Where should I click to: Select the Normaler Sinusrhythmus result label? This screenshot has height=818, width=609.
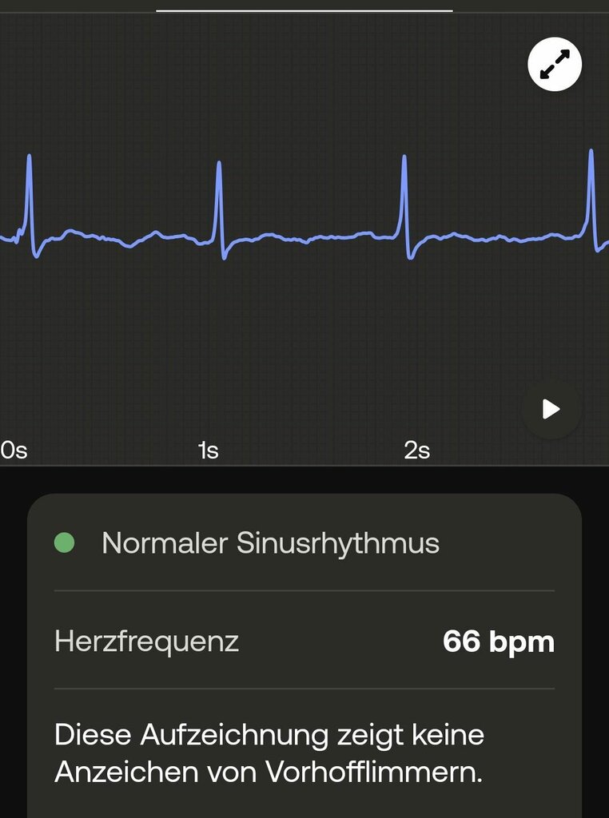pyautogui.click(x=270, y=543)
